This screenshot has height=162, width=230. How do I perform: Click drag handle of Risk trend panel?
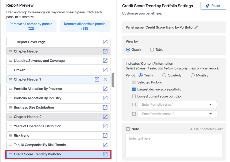10,135
